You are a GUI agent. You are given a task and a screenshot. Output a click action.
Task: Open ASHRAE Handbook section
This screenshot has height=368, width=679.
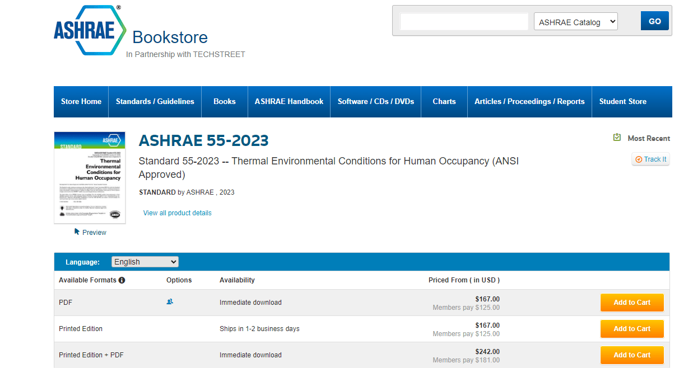point(289,101)
